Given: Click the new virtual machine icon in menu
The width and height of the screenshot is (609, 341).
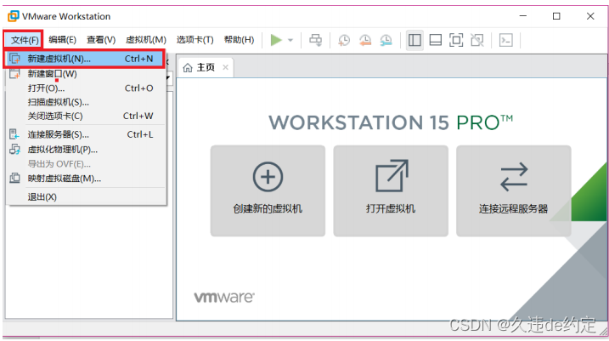Looking at the screenshot, I should [x=14, y=59].
